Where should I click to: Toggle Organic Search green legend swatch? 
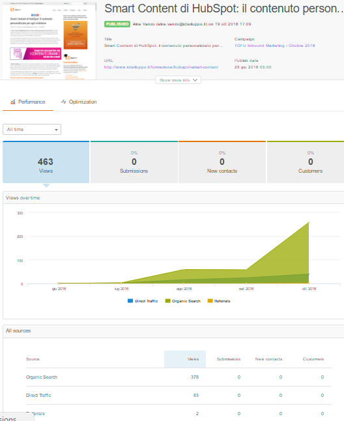167,301
